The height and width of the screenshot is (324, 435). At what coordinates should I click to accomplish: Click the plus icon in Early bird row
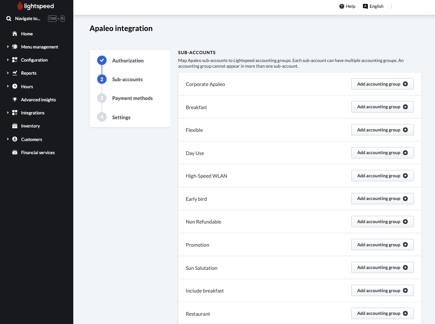pyautogui.click(x=405, y=199)
